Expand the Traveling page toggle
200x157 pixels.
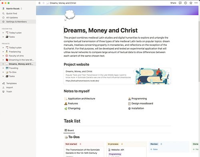3,68
